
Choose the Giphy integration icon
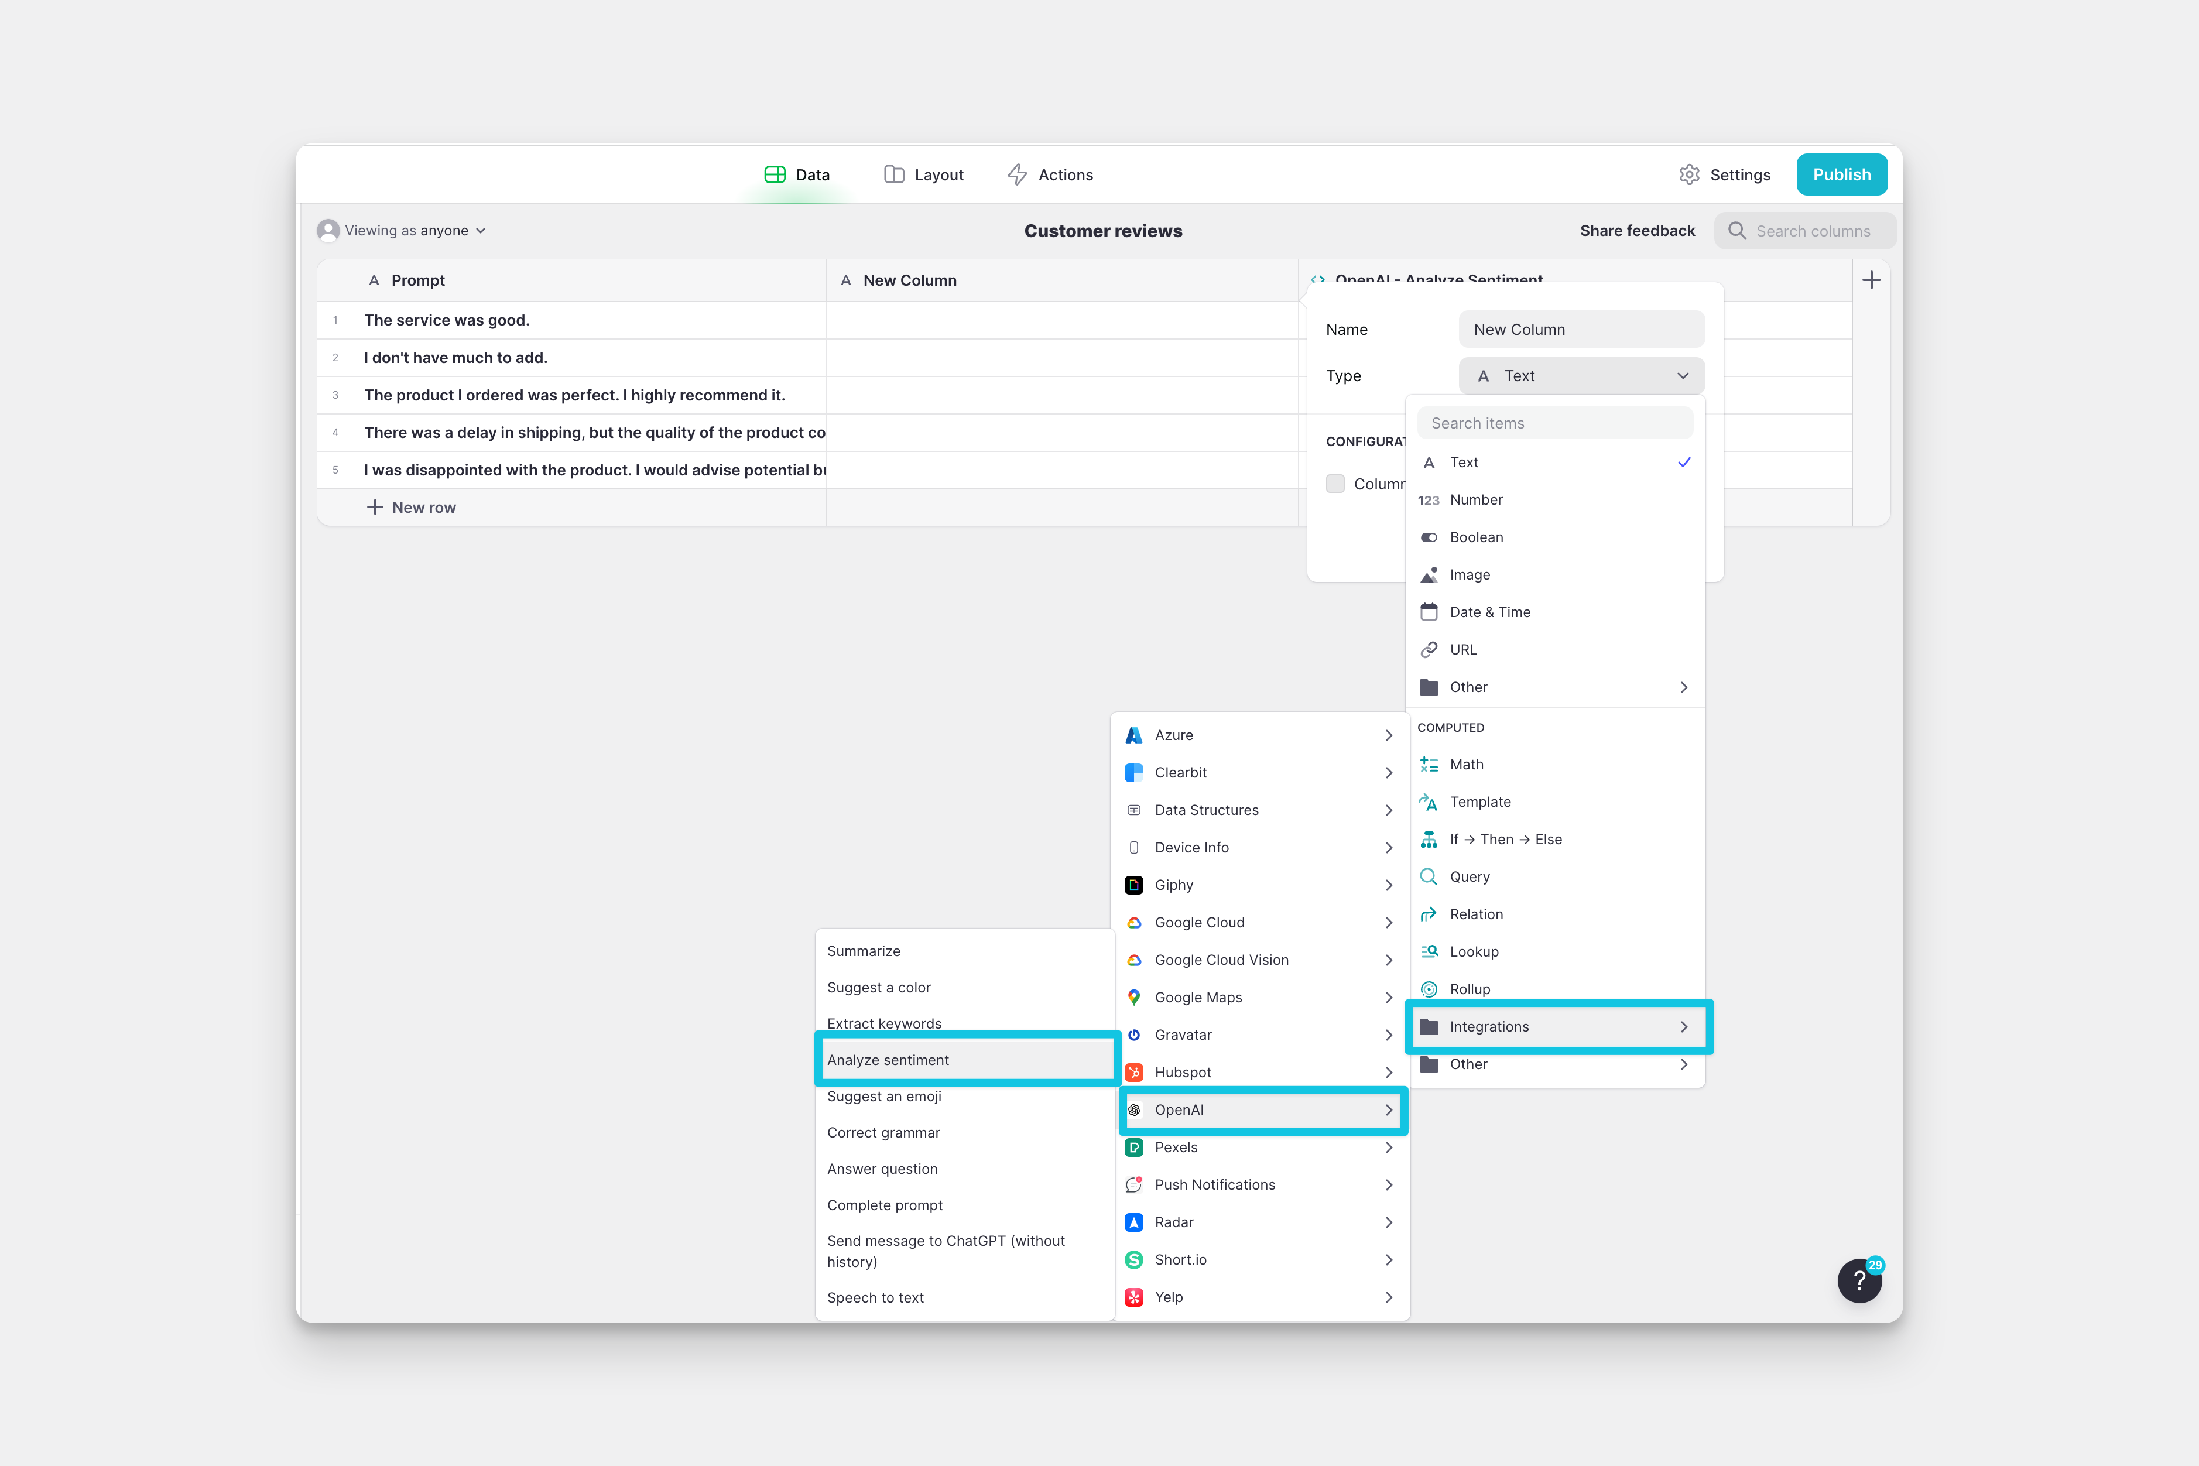[x=1133, y=885]
